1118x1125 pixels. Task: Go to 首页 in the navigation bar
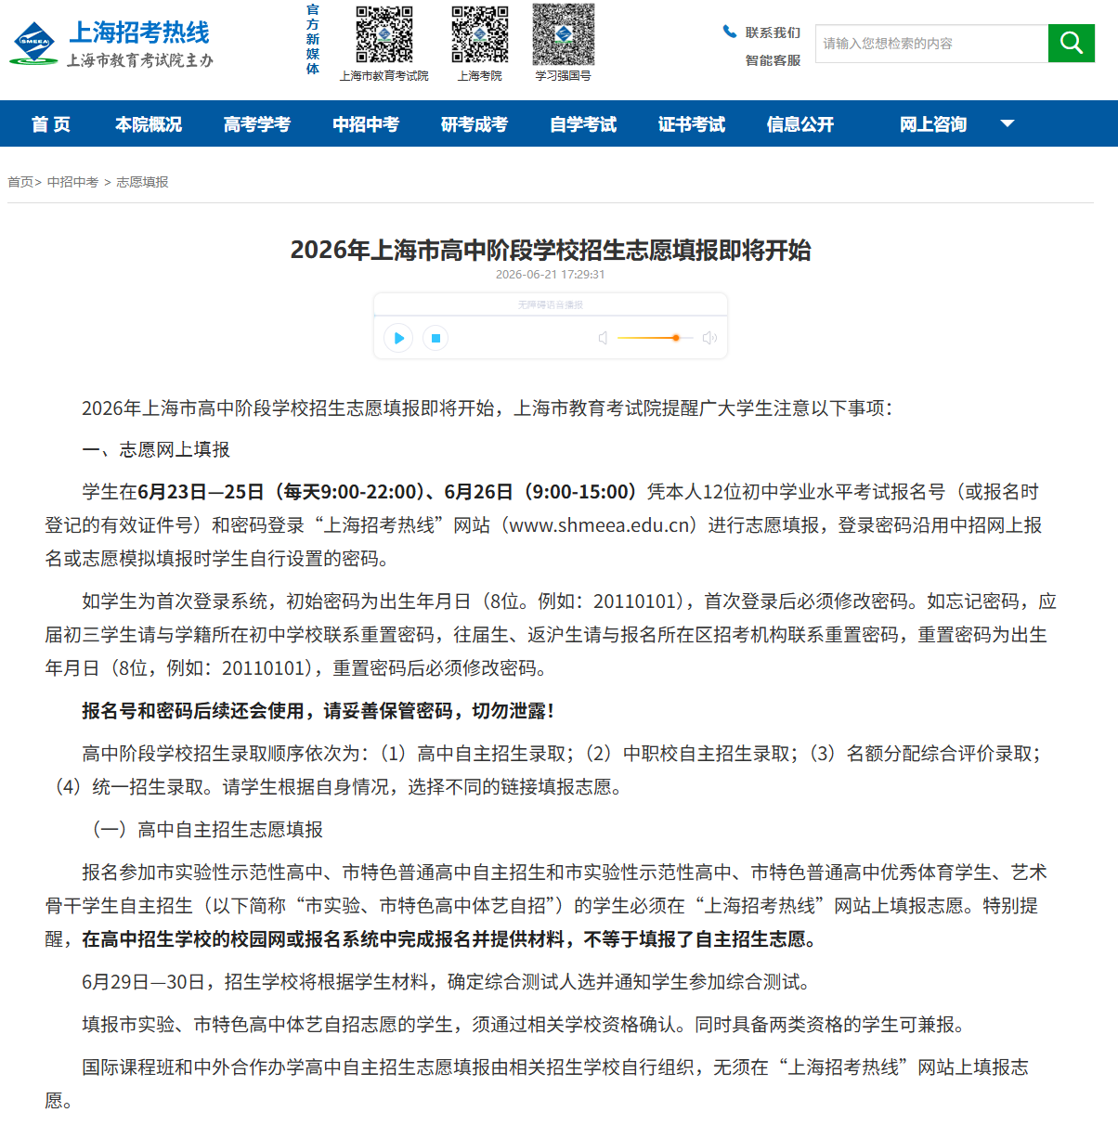(x=51, y=124)
